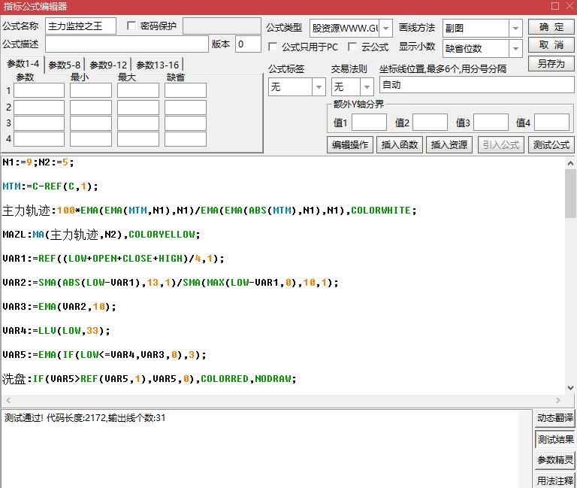Viewport: 577px width, 488px height.
Task: Open the 参数精灵 parameter wizard
Action: [x=555, y=460]
